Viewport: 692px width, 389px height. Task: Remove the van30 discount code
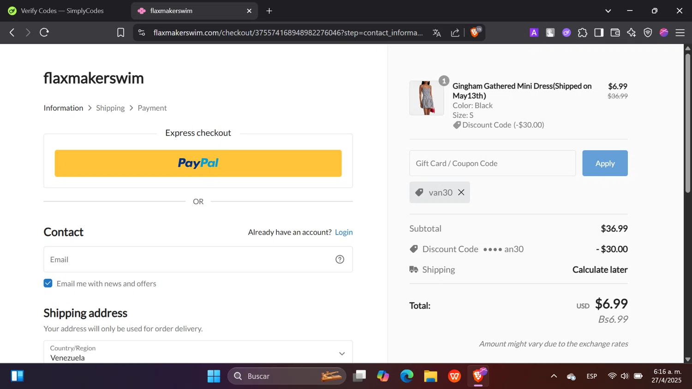tap(461, 192)
